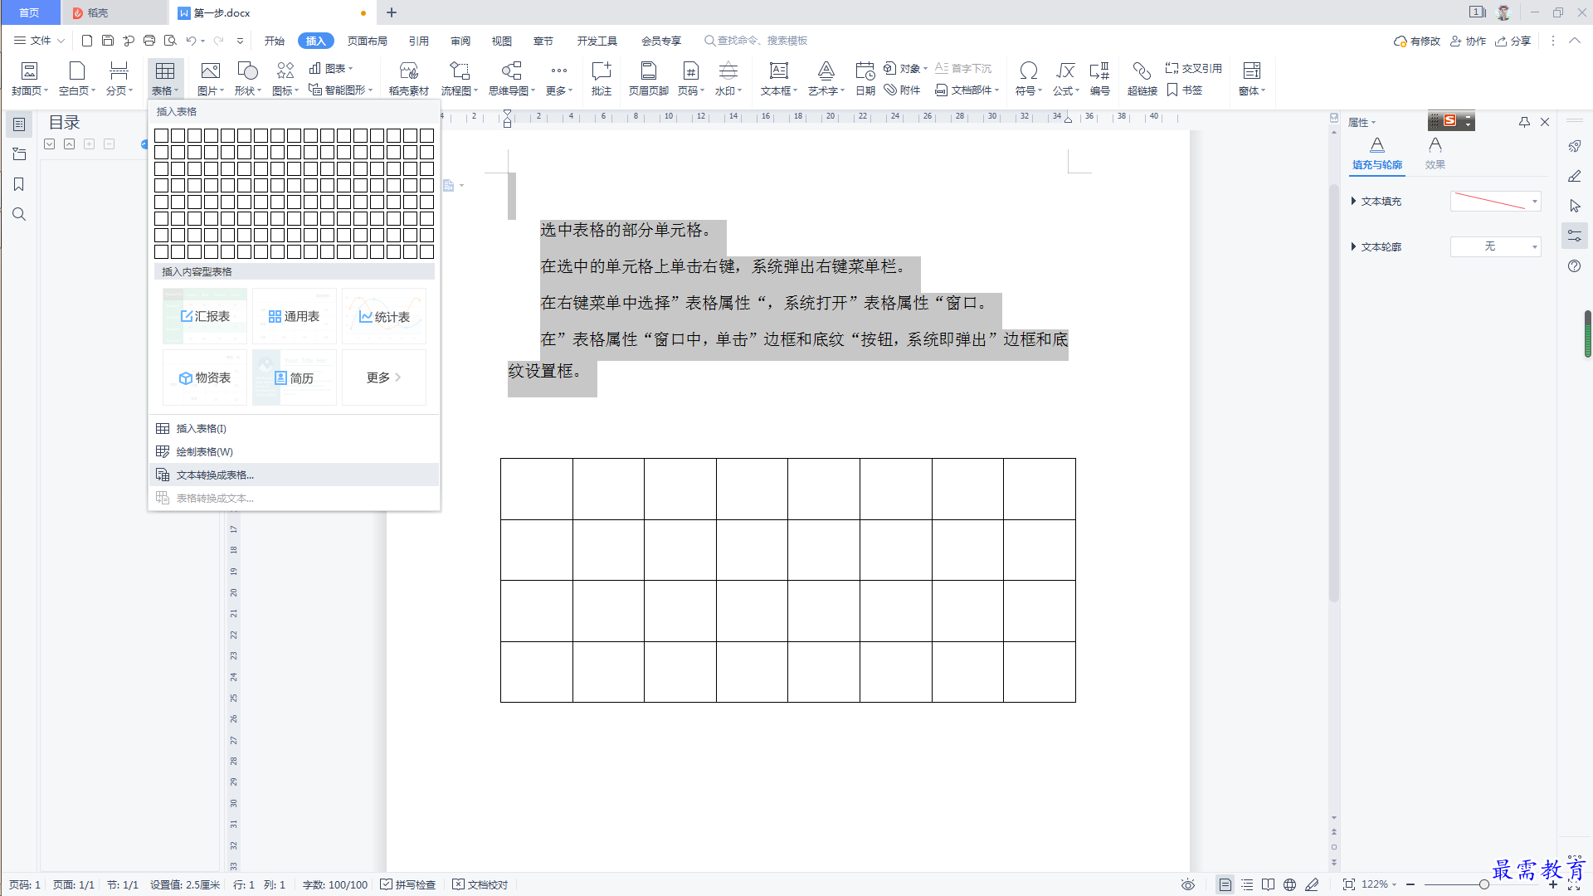Insert the date (日期)
Screen dimensions: 1593x896
click(x=865, y=79)
